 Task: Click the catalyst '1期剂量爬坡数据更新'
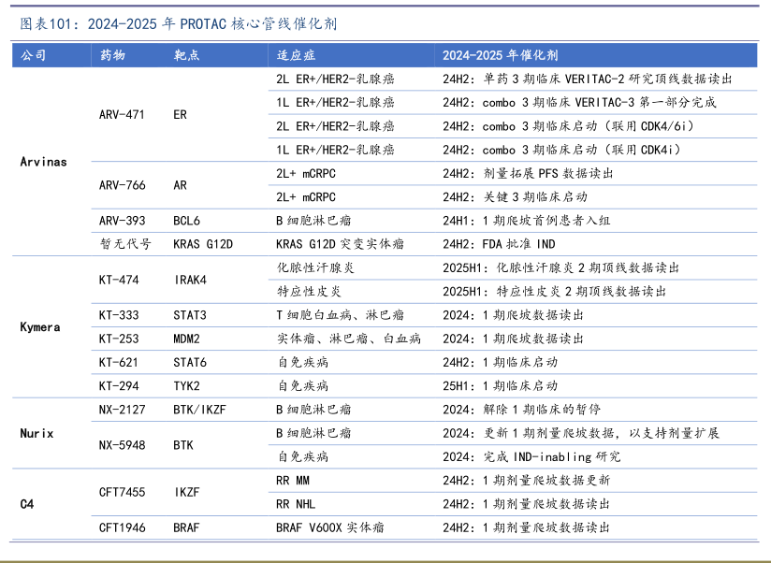click(526, 480)
